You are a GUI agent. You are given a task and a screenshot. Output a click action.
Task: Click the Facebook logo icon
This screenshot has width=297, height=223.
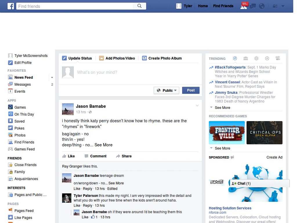point(11,6)
